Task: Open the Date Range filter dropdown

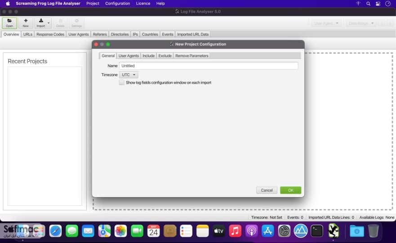Action: [361, 23]
